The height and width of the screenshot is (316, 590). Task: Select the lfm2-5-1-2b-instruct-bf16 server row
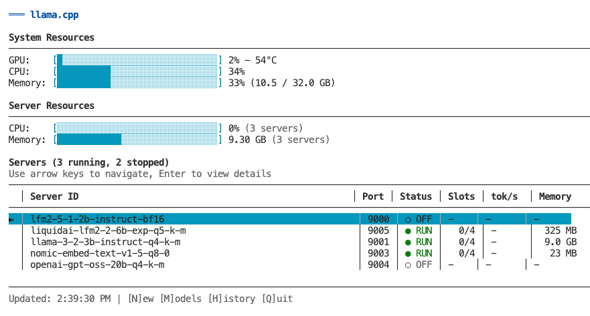coord(97,219)
